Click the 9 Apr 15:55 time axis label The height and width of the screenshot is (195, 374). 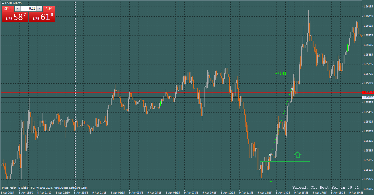click(x=301, y=193)
